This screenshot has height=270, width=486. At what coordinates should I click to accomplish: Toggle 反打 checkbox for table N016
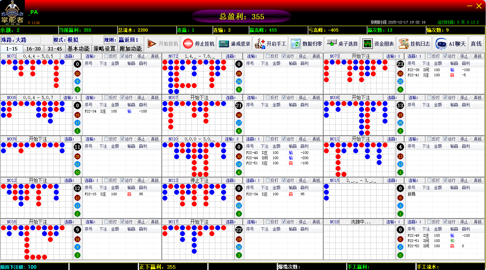[x=106, y=222]
